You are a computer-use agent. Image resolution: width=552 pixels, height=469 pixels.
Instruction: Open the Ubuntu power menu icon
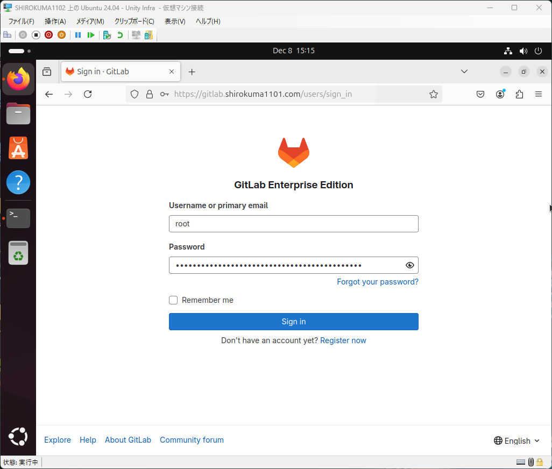(538, 51)
